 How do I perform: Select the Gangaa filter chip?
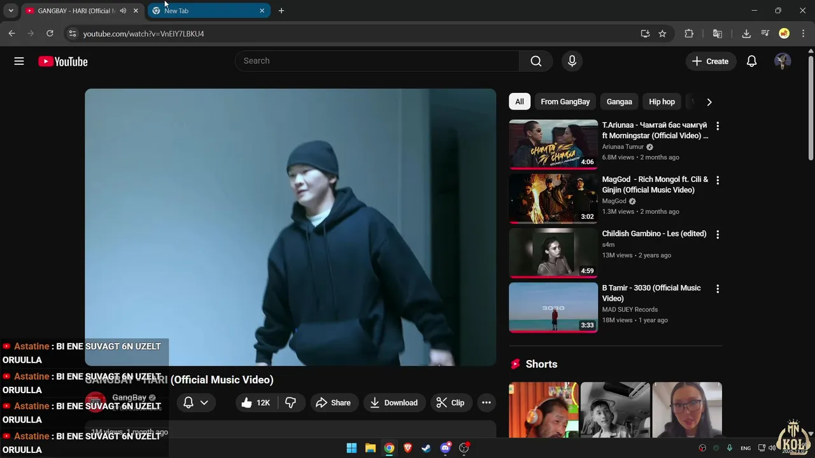tap(620, 102)
